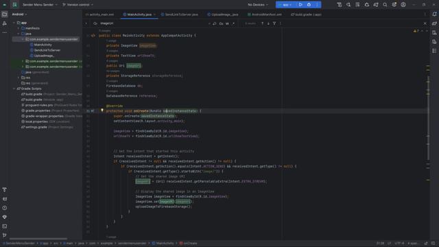Toggle Words (W) option in find bar
The height and width of the screenshot is (247, 439).
[227, 23]
